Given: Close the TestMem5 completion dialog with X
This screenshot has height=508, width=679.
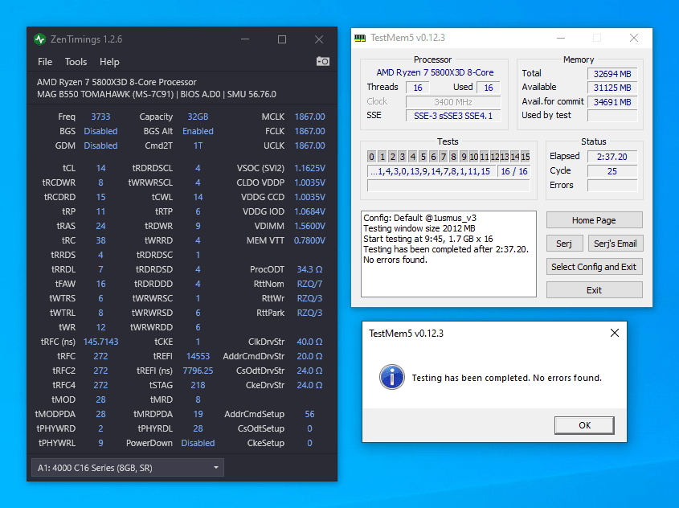Looking at the screenshot, I should (615, 333).
